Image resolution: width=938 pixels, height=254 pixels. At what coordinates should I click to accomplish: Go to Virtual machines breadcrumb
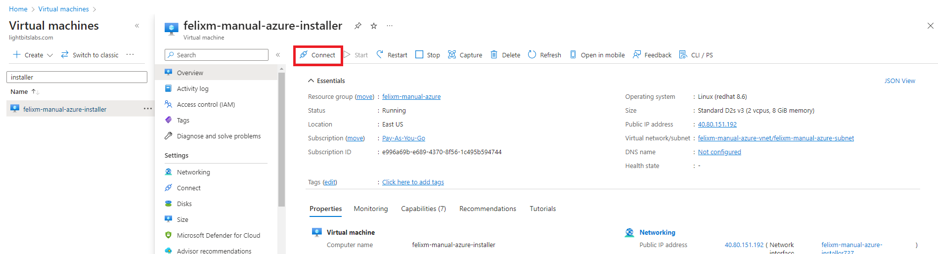point(64,9)
